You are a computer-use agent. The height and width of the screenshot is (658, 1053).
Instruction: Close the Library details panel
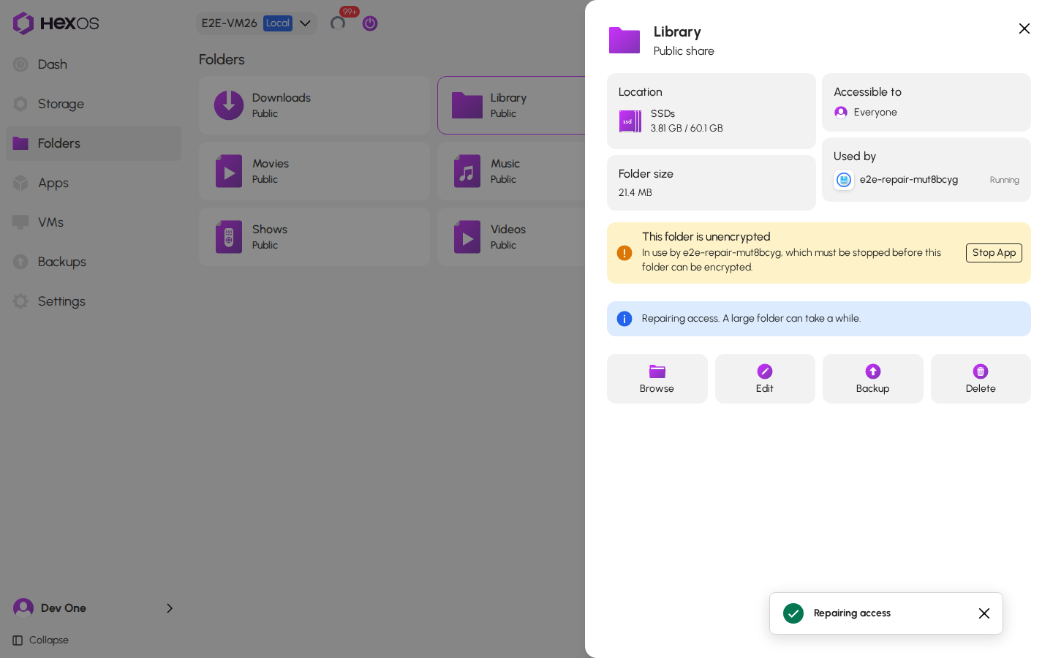[1024, 29]
